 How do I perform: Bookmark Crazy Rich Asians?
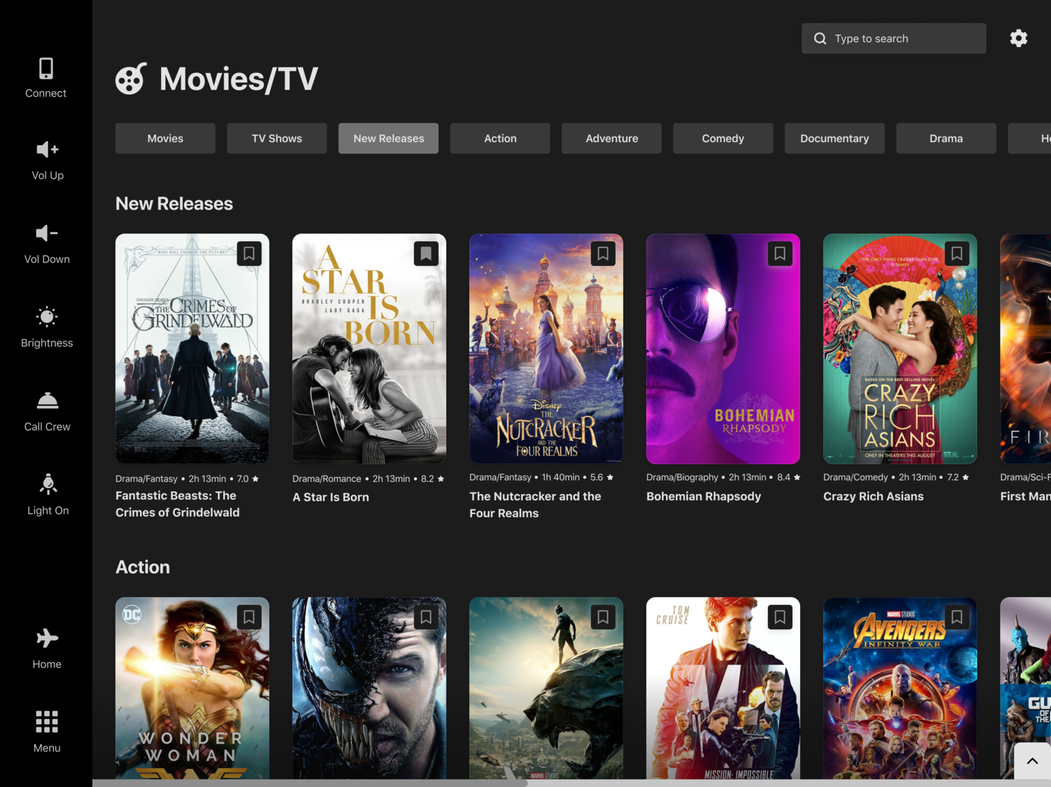click(x=957, y=253)
